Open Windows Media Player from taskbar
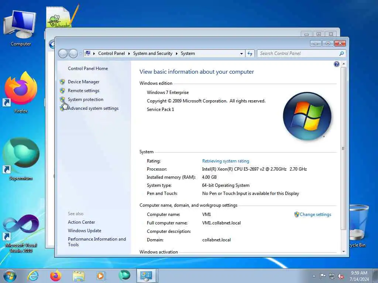The image size is (378, 283). (101, 276)
